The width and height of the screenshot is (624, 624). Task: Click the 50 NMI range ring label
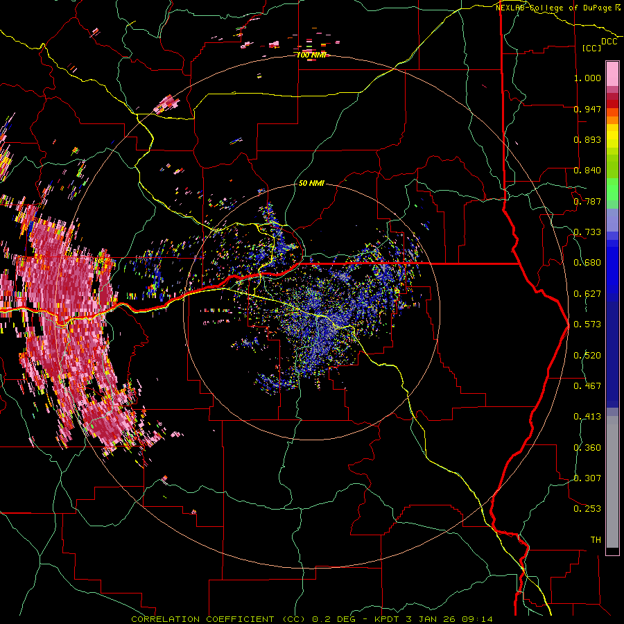click(x=311, y=184)
